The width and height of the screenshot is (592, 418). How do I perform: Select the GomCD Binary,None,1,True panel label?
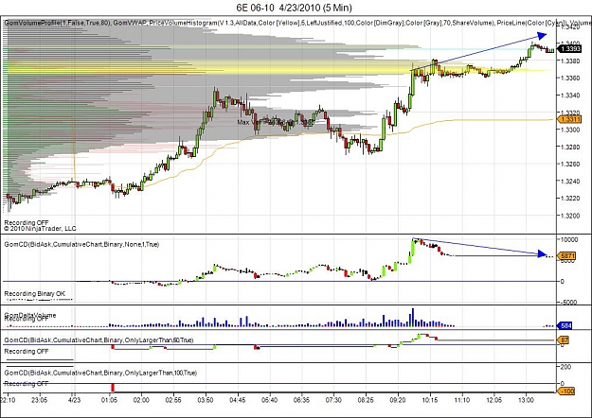tap(81, 245)
